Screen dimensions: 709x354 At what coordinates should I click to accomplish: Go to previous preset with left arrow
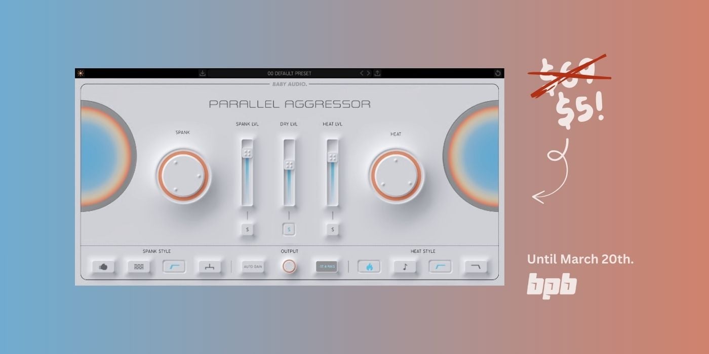coord(362,73)
